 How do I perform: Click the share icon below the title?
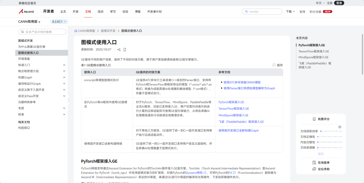coord(119,49)
